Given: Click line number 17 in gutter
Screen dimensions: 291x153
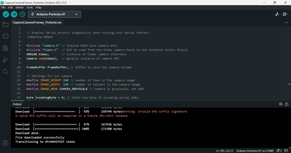Looking at the screenshot, I should 19,98.
